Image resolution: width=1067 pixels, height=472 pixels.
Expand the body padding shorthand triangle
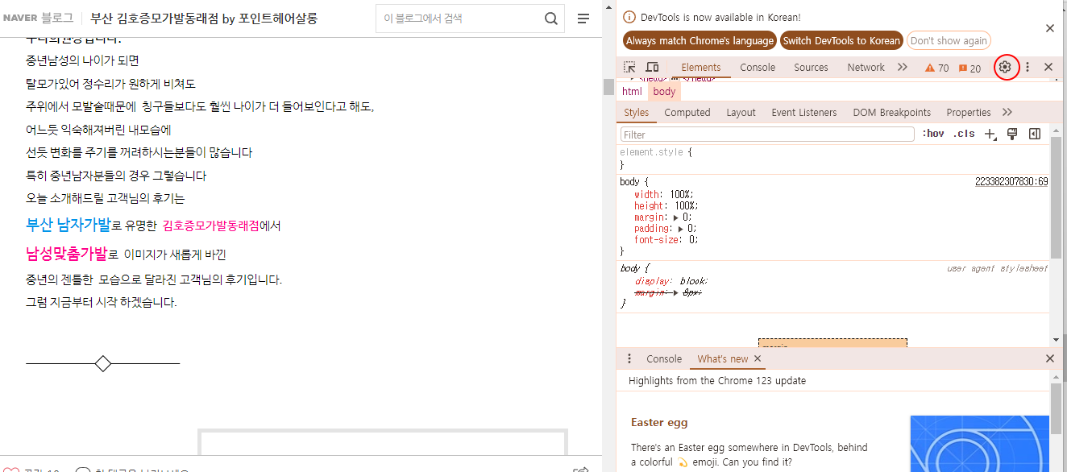coord(680,229)
